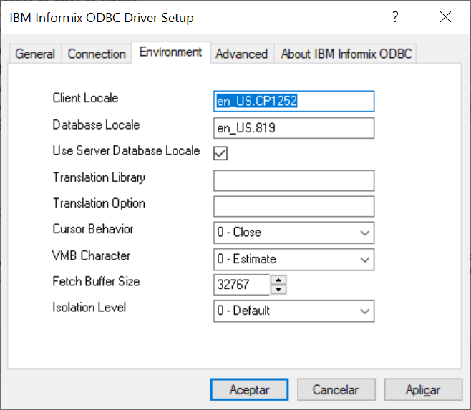Open the About IBM Informix ODBC tab
471x410 pixels.
[346, 54]
